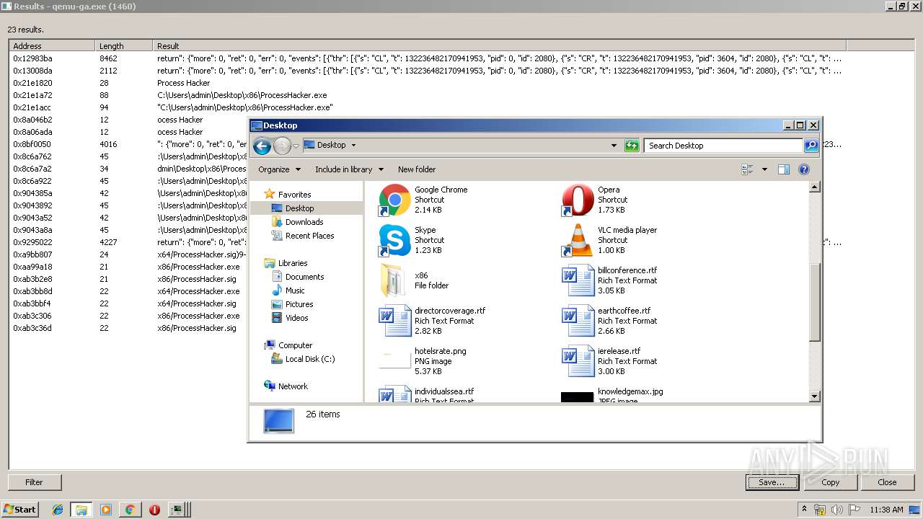Select VLC media player shortcut icon
The height and width of the screenshot is (519, 923).
click(x=578, y=240)
